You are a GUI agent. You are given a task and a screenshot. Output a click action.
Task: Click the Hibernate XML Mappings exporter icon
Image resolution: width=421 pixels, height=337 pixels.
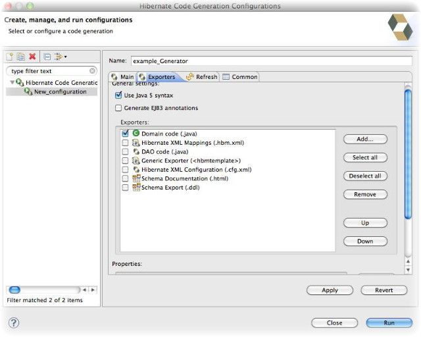(x=136, y=142)
